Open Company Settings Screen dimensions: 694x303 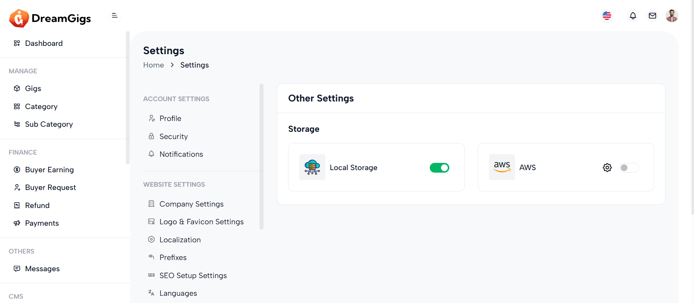click(191, 204)
